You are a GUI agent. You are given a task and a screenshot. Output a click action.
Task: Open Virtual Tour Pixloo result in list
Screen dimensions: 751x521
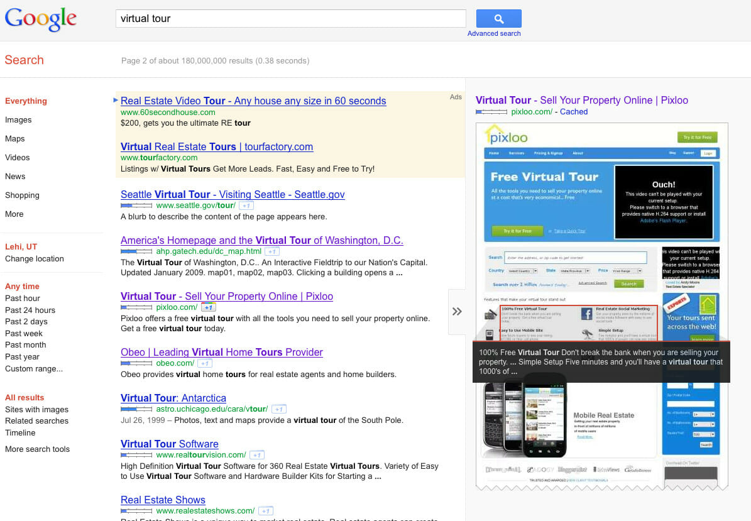click(x=227, y=297)
